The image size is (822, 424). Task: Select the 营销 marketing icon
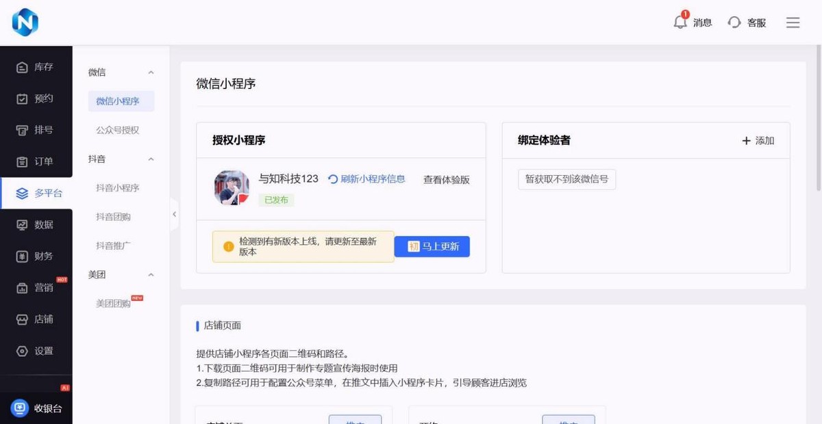36,287
